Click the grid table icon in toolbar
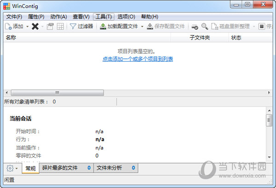 pyautogui.click(x=60, y=27)
